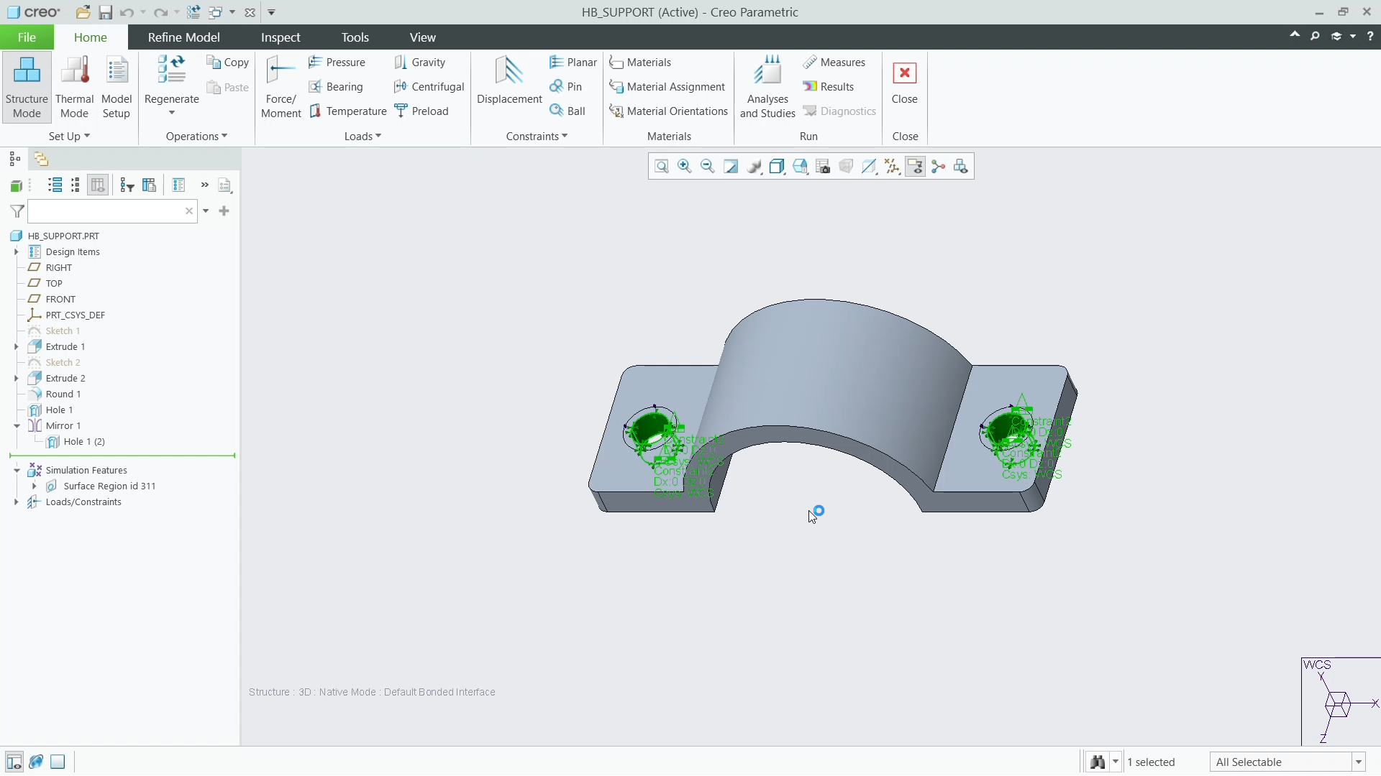This screenshot has width=1381, height=776.
Task: Open Analyses and Studies
Action: point(767,86)
